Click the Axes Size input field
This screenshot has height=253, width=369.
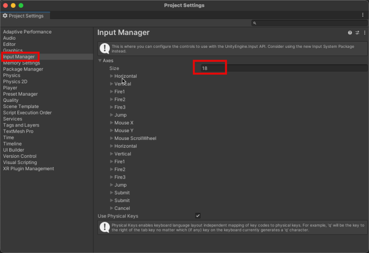(x=283, y=68)
